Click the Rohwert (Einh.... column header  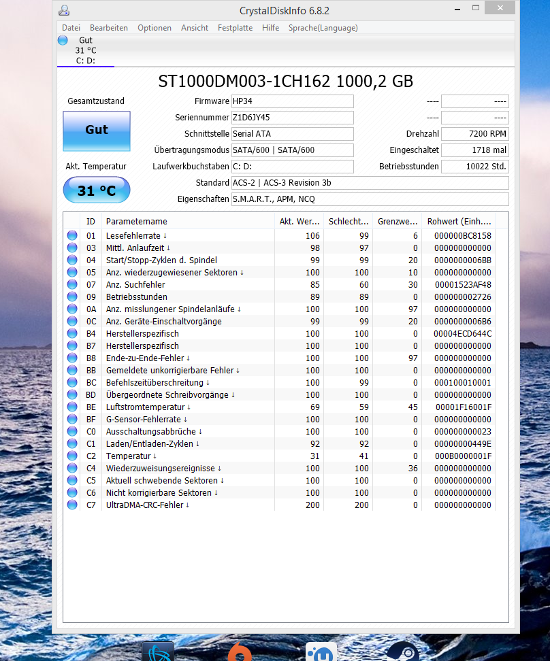[458, 221]
